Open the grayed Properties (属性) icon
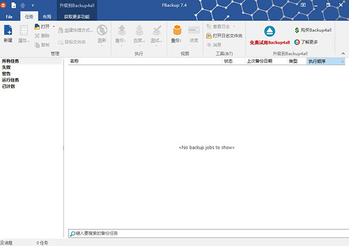Image resolution: width=349 pixels, height=246 pixels. [x=23, y=31]
